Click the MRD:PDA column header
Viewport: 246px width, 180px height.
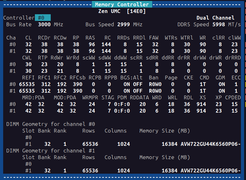coord(33,98)
